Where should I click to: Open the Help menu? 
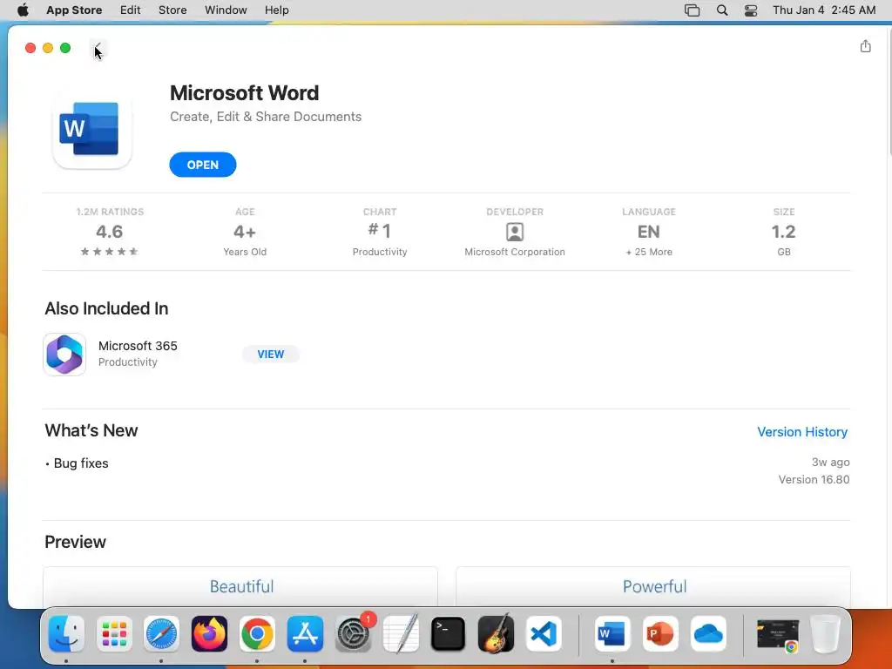coord(276,10)
